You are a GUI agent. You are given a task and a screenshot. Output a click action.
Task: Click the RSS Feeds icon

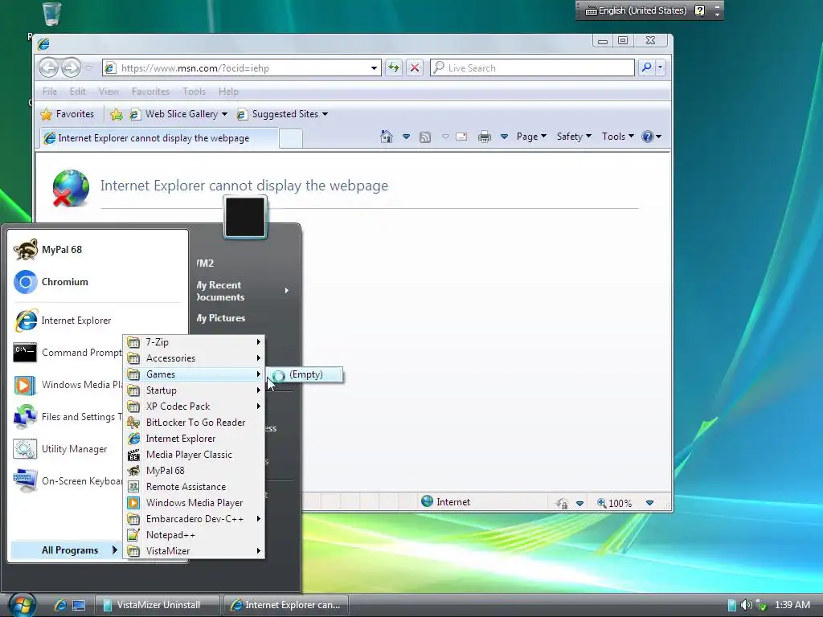point(425,137)
